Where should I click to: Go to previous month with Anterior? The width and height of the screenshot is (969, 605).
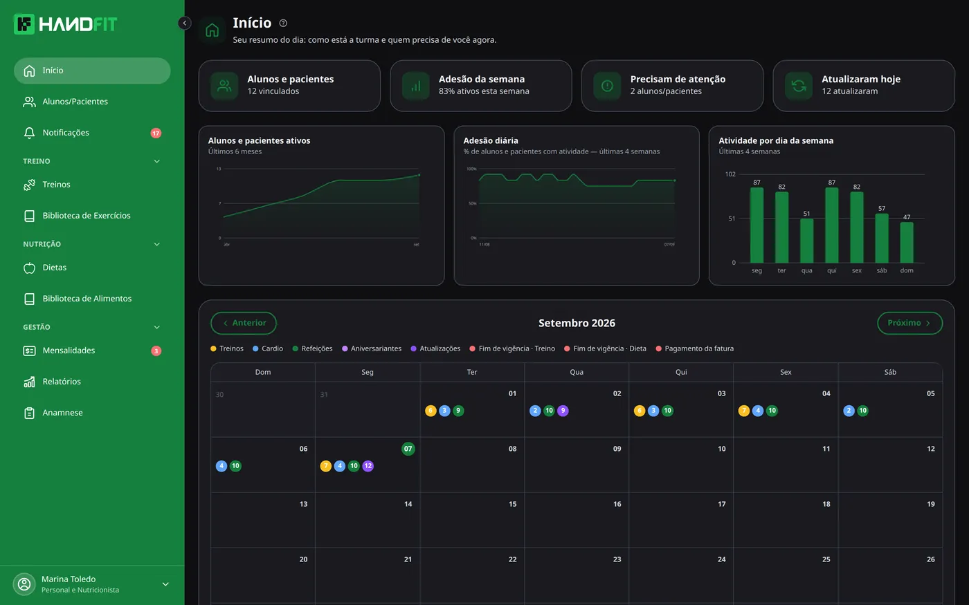coord(244,323)
